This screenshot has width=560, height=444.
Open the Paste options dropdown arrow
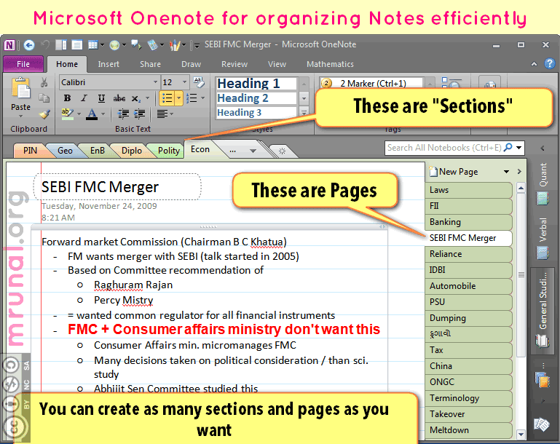(x=20, y=116)
